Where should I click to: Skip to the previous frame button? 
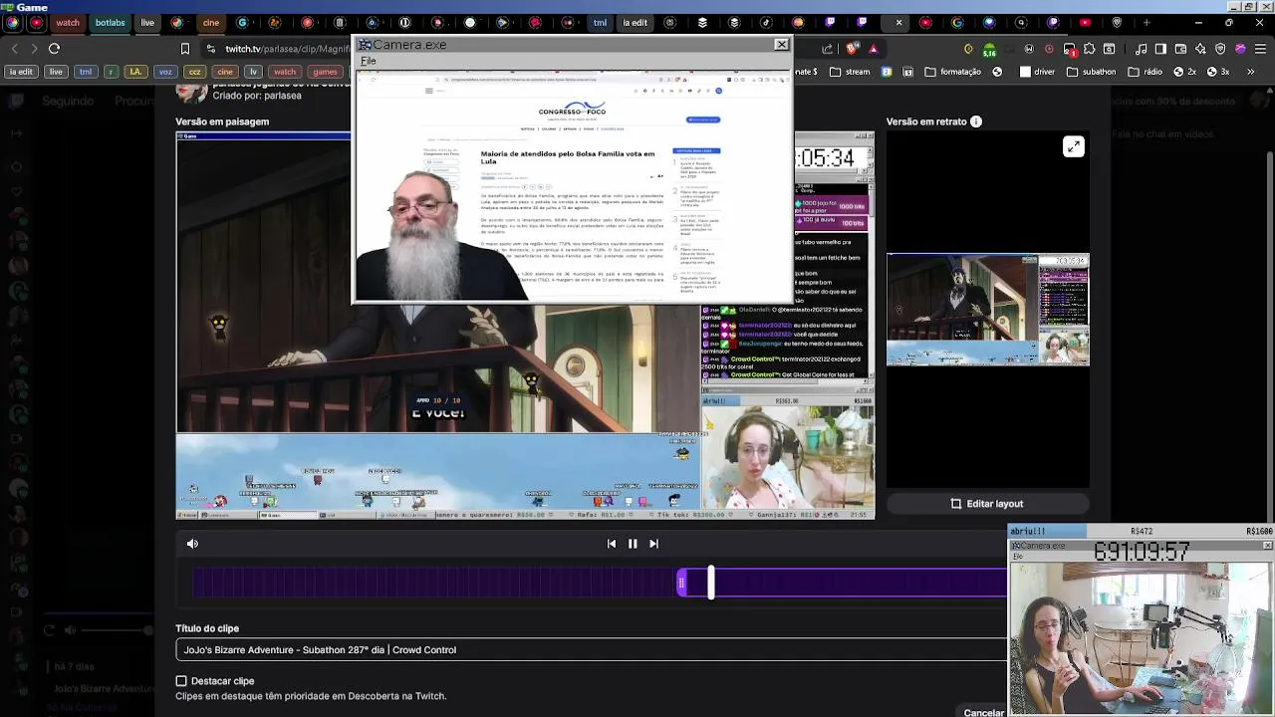point(612,544)
